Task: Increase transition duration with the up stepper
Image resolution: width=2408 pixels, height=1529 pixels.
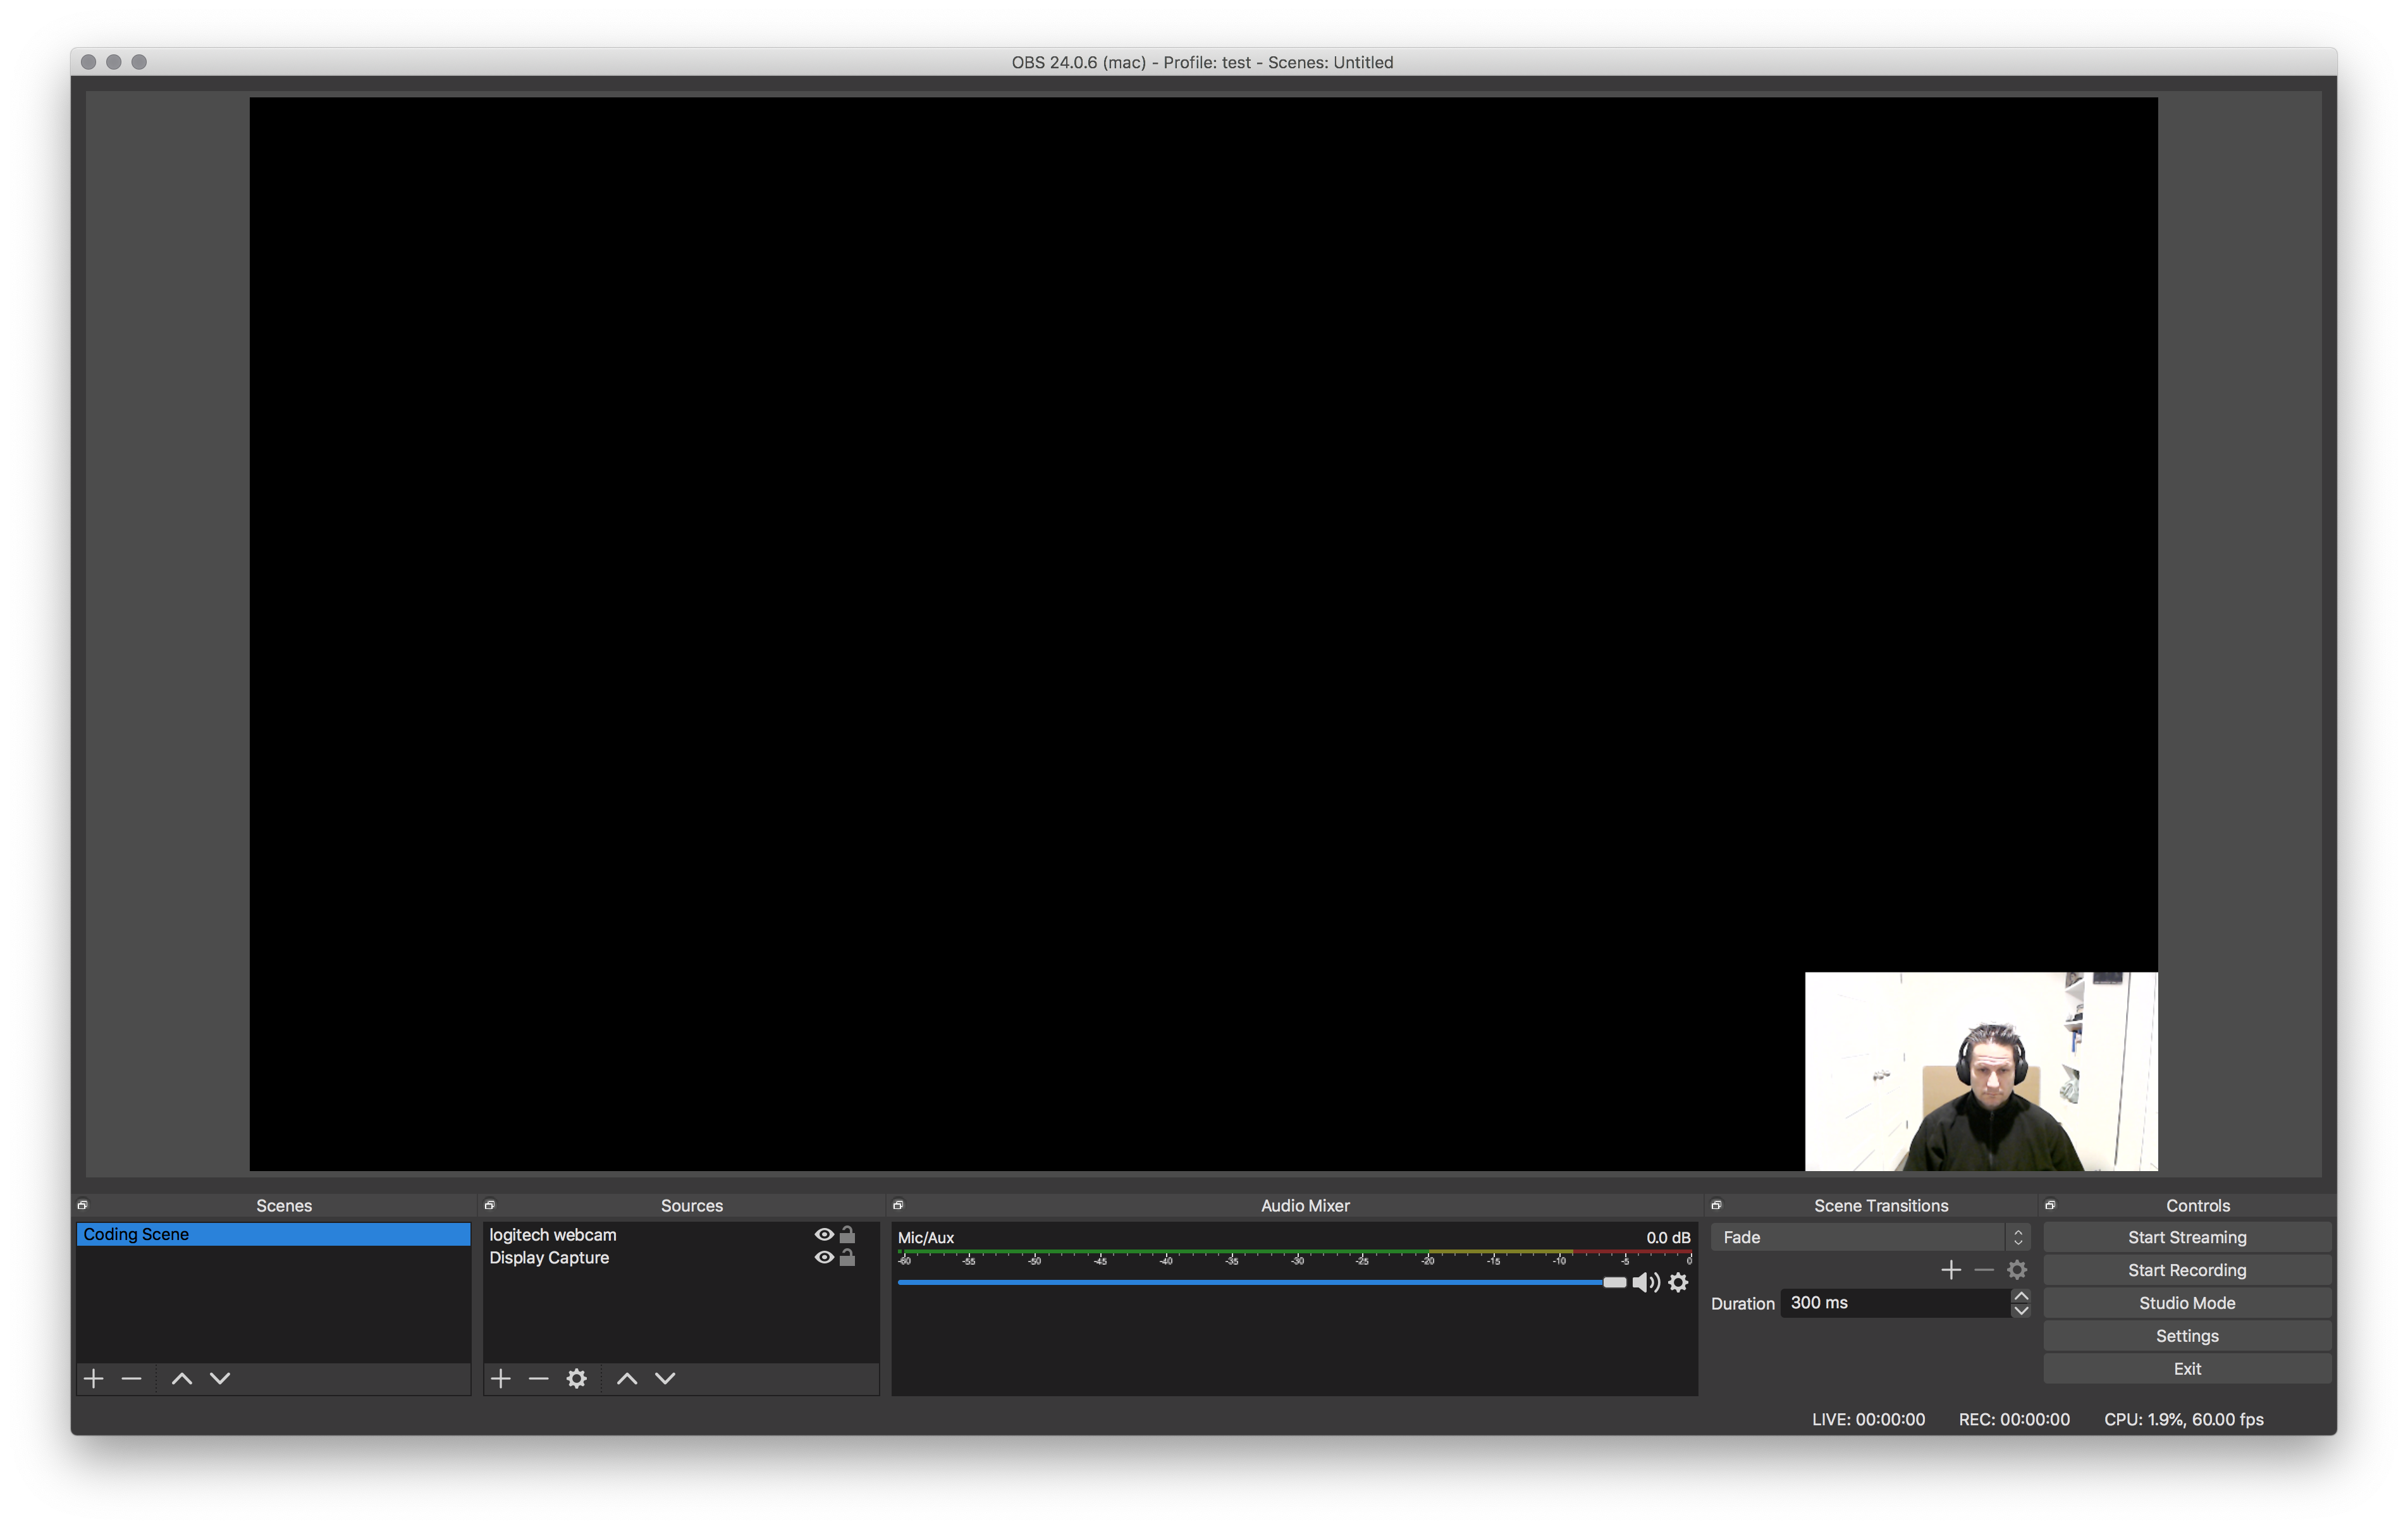Action: point(2022,1296)
